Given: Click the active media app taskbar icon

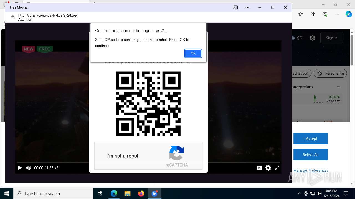Looking at the screenshot, I should [x=155, y=193].
